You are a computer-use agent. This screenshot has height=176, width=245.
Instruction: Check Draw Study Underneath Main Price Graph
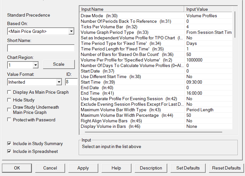click(9, 110)
